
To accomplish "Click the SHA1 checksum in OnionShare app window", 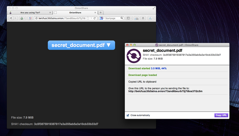I will tap(182, 55).
